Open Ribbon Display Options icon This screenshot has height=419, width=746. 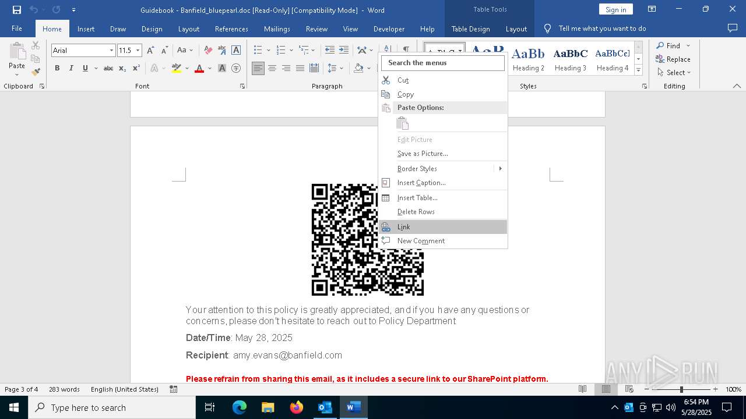652,9
